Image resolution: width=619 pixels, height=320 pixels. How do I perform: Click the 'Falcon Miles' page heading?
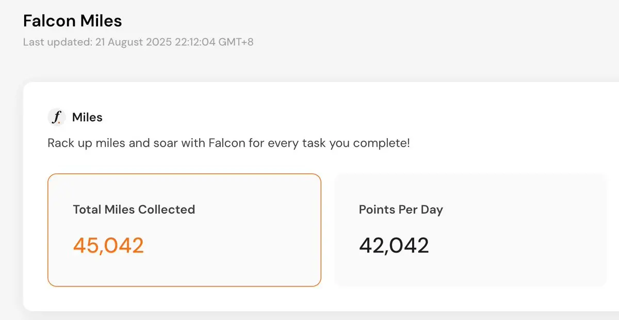(x=73, y=21)
